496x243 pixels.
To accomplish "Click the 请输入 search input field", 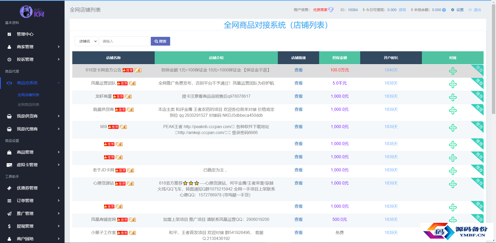I will [124, 41].
